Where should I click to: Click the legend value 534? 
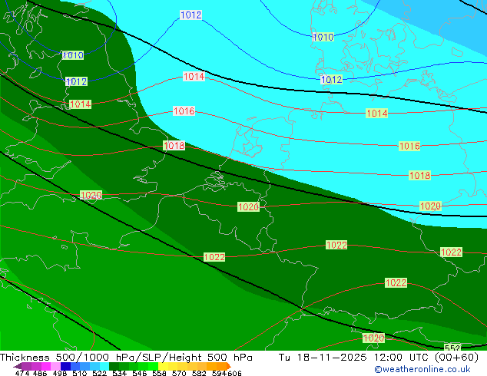tap(120, 373)
